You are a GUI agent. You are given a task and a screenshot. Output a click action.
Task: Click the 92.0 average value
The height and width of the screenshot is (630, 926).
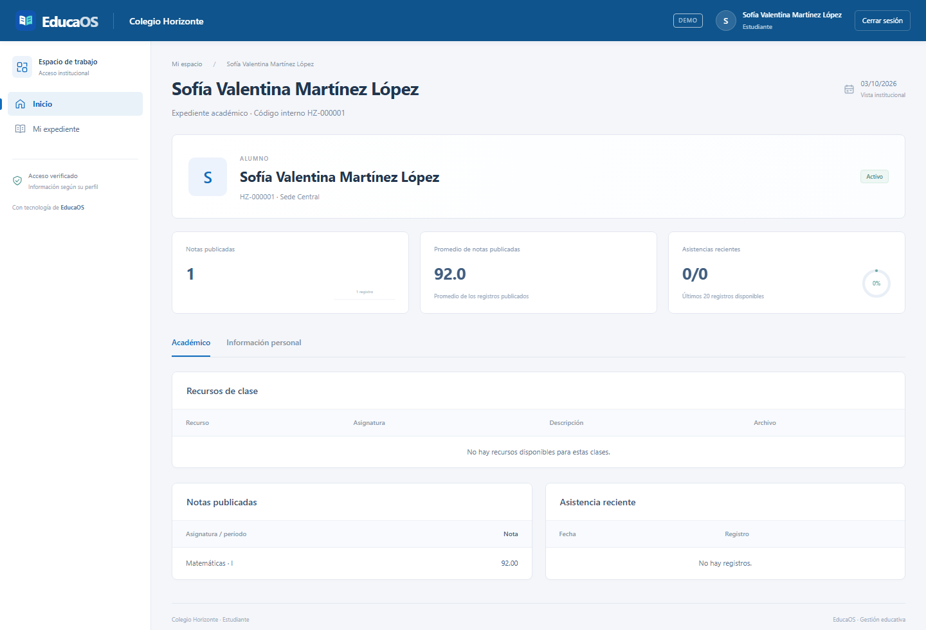pos(450,274)
